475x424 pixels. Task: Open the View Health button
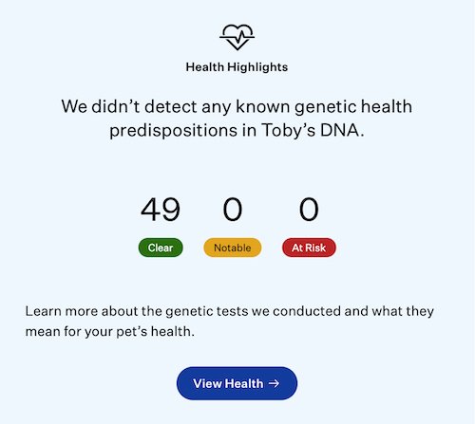(x=237, y=383)
